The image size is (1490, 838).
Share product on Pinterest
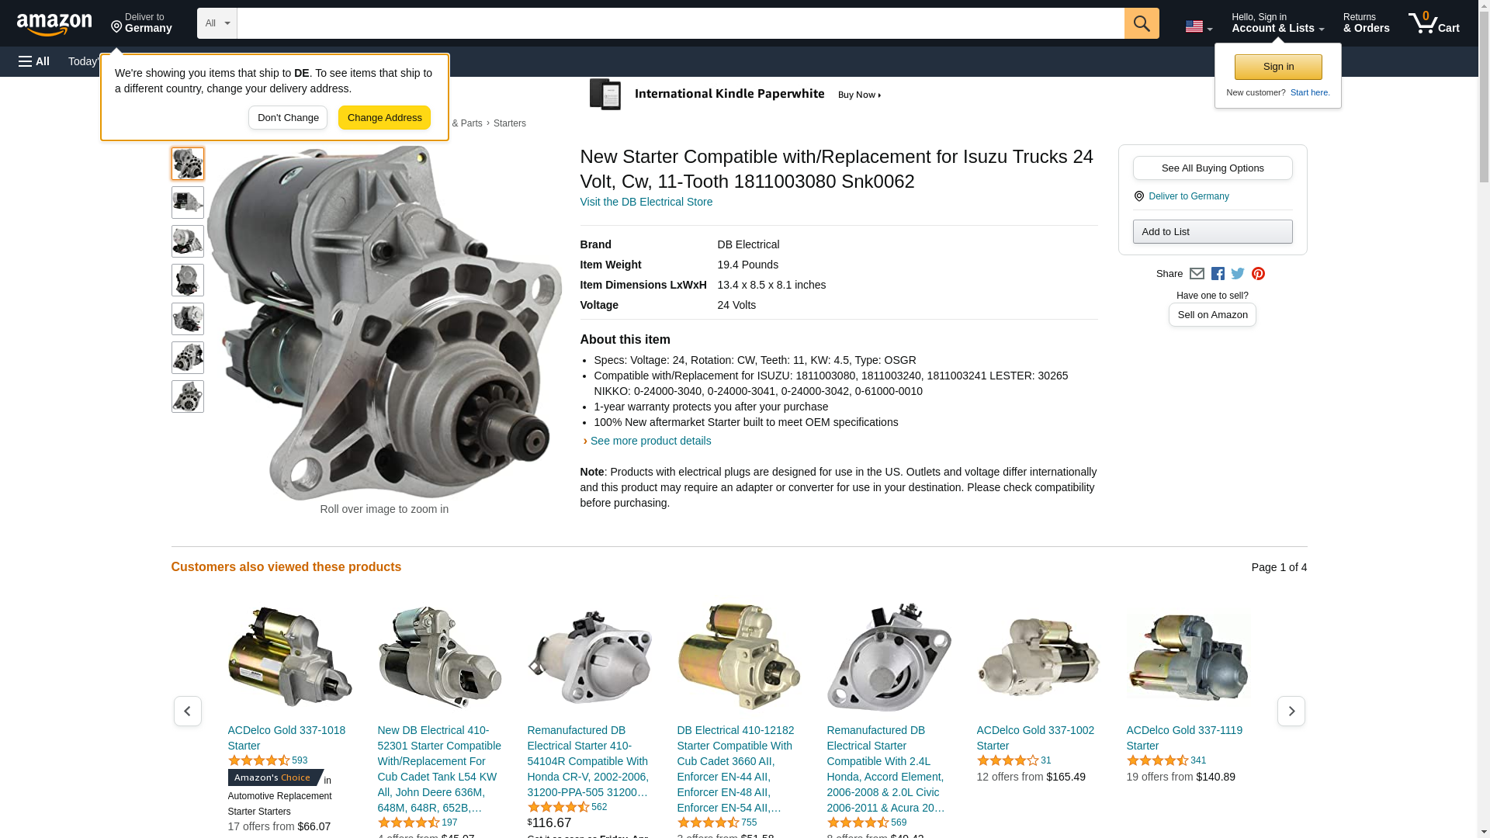[x=1258, y=274]
